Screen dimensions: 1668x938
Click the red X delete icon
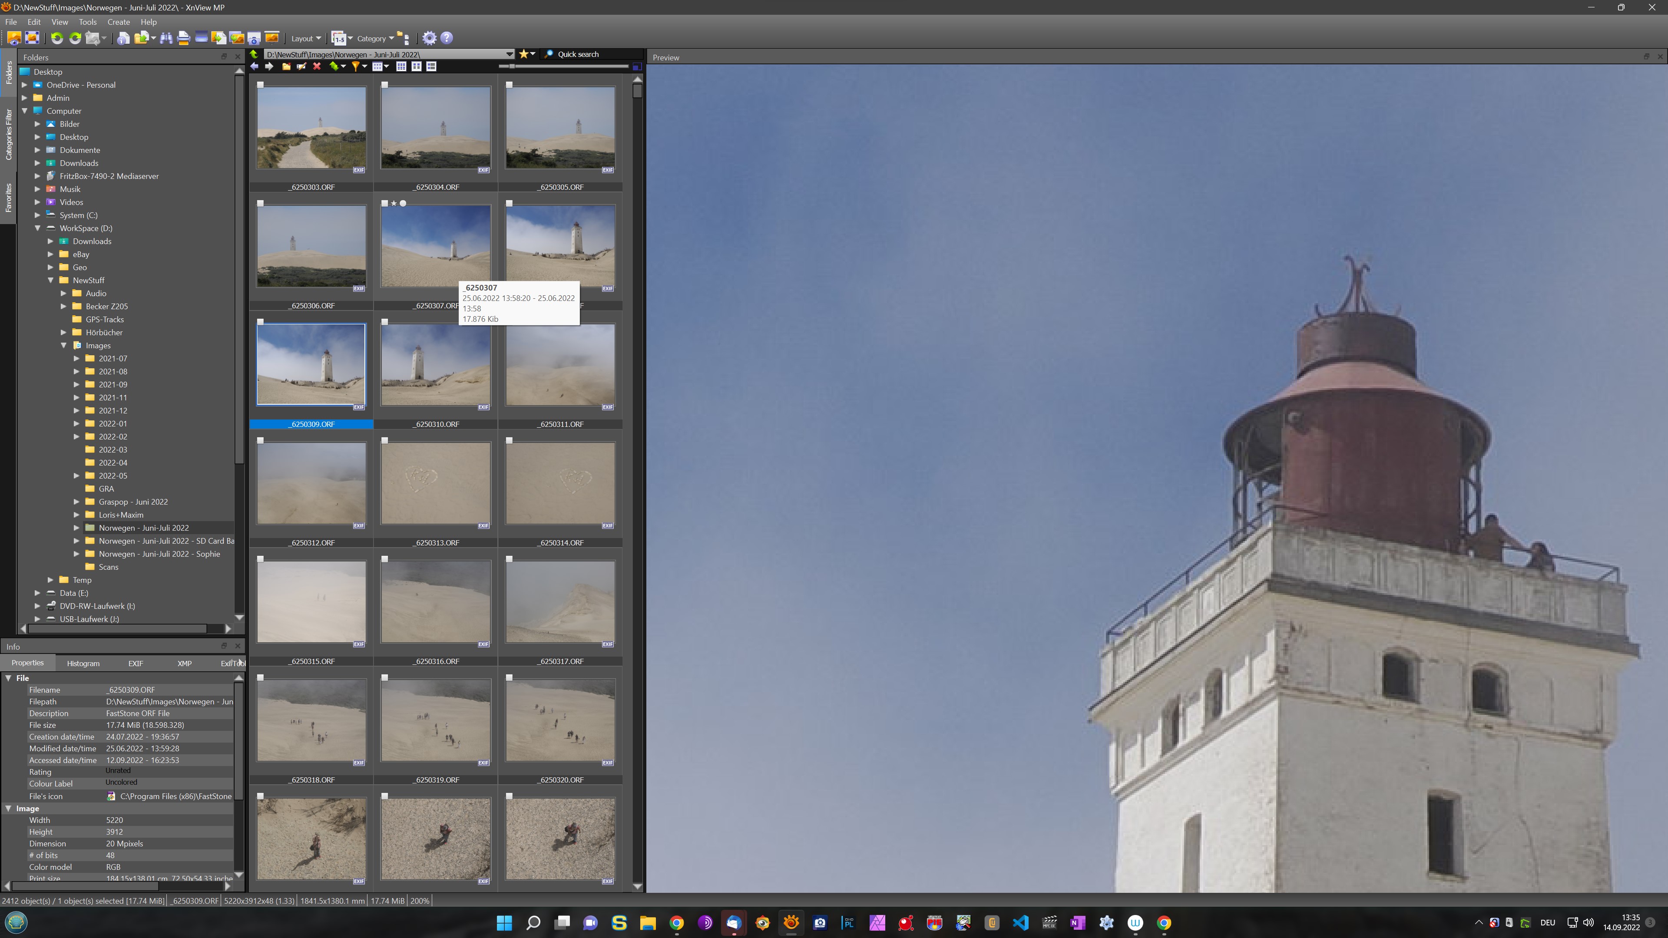pyautogui.click(x=317, y=66)
